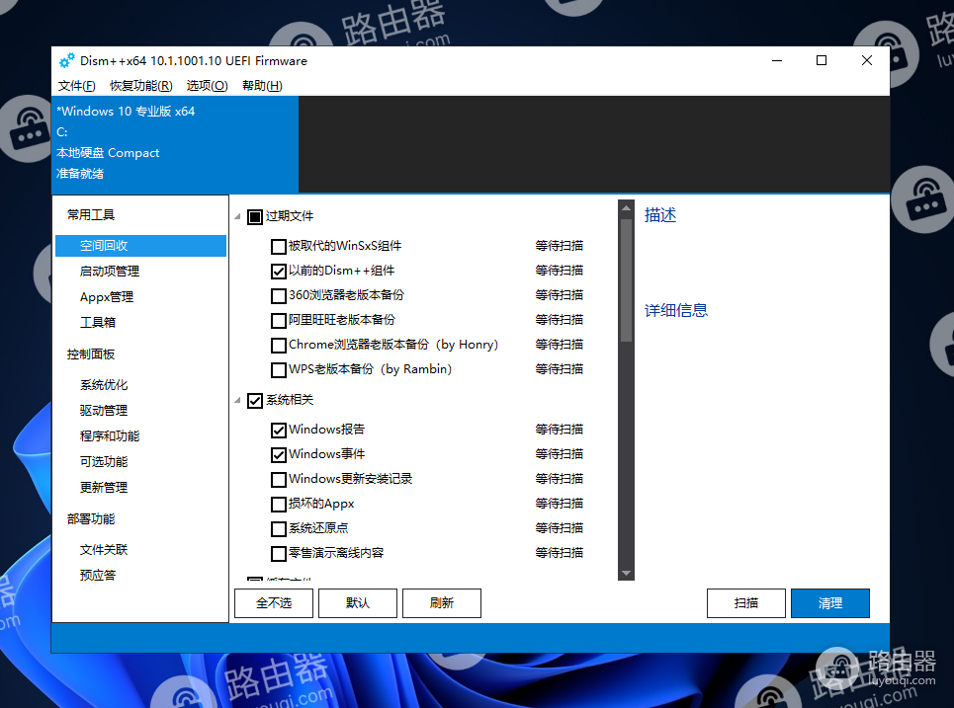Open the 文件(F) menu
Viewport: 954px width, 708px height.
(x=76, y=86)
